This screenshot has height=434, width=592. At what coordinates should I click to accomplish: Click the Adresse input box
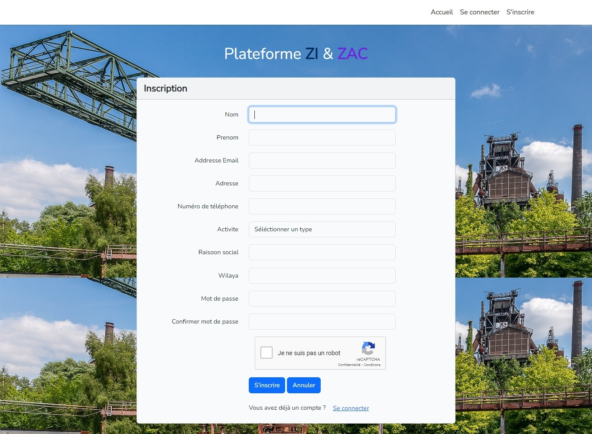[322, 183]
